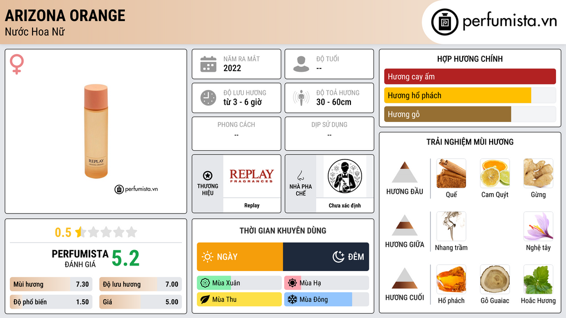The image size is (566, 318).
Task: Click the yellow Hương hổ phách accord bar
Action: point(470,96)
